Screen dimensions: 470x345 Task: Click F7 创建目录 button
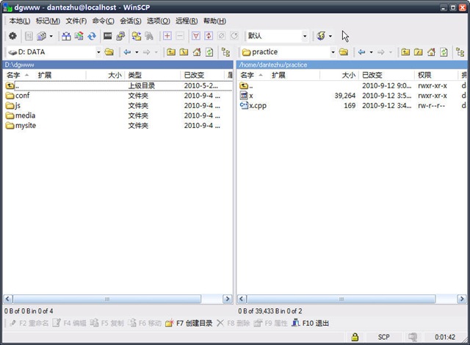tap(189, 323)
